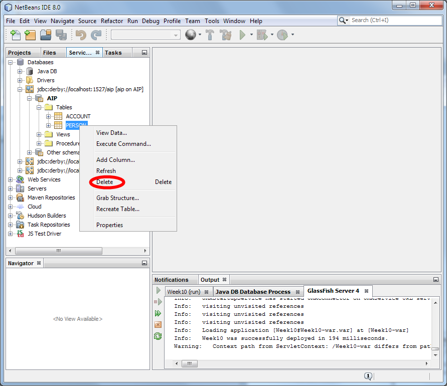
Task: Click the New Project toolbar icon
Action: (x=30, y=35)
